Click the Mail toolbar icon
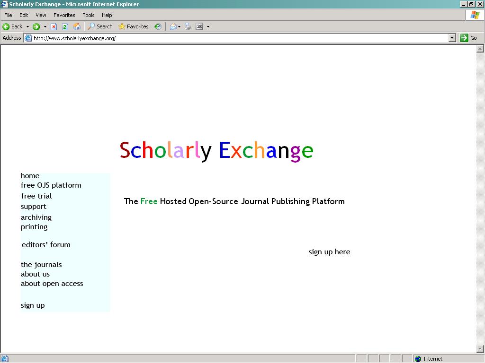 coord(173,26)
